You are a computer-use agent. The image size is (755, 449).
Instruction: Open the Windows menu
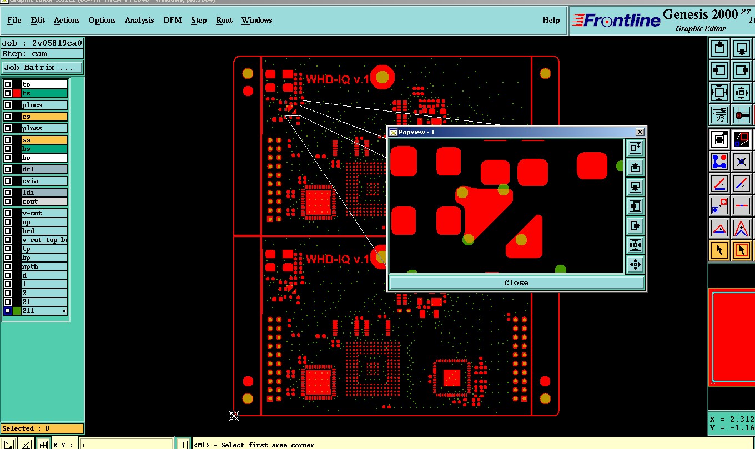tap(256, 21)
